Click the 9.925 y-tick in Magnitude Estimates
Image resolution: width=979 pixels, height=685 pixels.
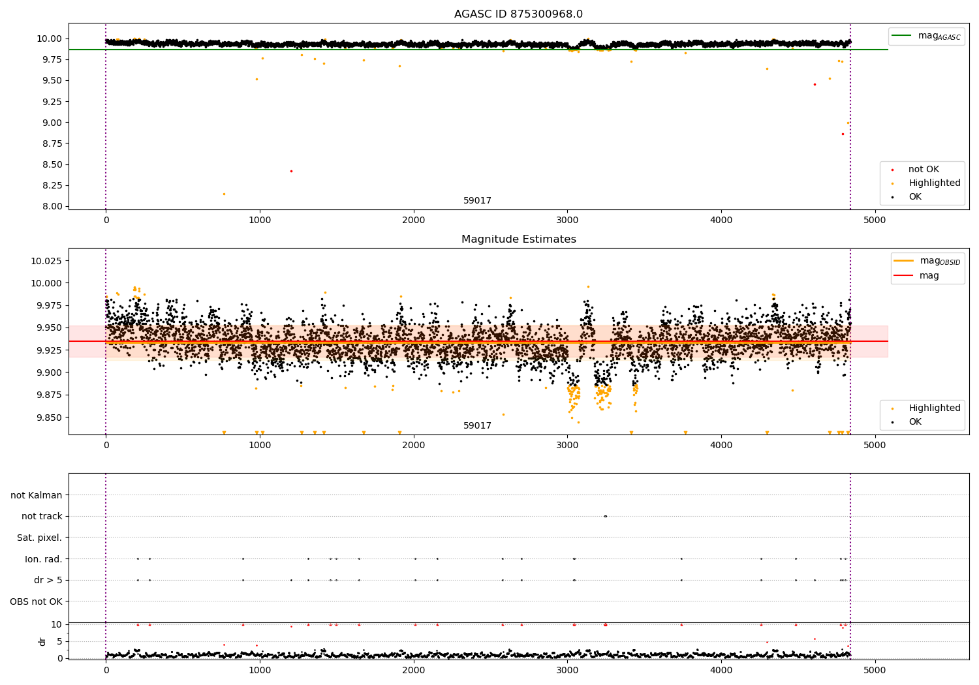coord(49,350)
